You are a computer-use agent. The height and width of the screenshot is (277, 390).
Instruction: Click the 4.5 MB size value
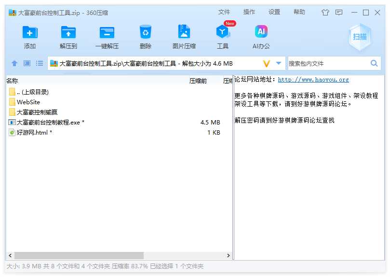(210, 123)
